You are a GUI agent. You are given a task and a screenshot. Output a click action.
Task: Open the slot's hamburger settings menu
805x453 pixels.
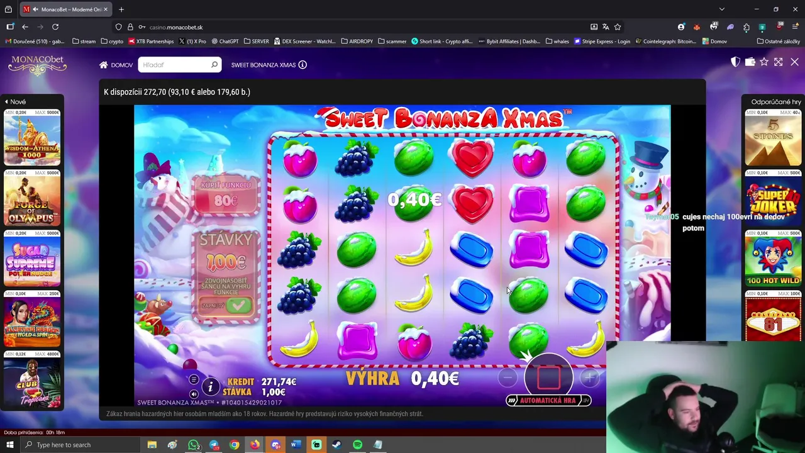click(194, 379)
